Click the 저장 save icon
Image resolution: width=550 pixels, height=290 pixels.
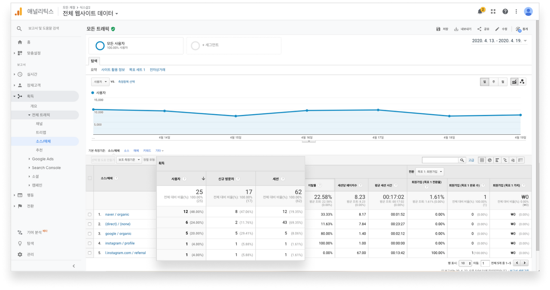click(438, 29)
